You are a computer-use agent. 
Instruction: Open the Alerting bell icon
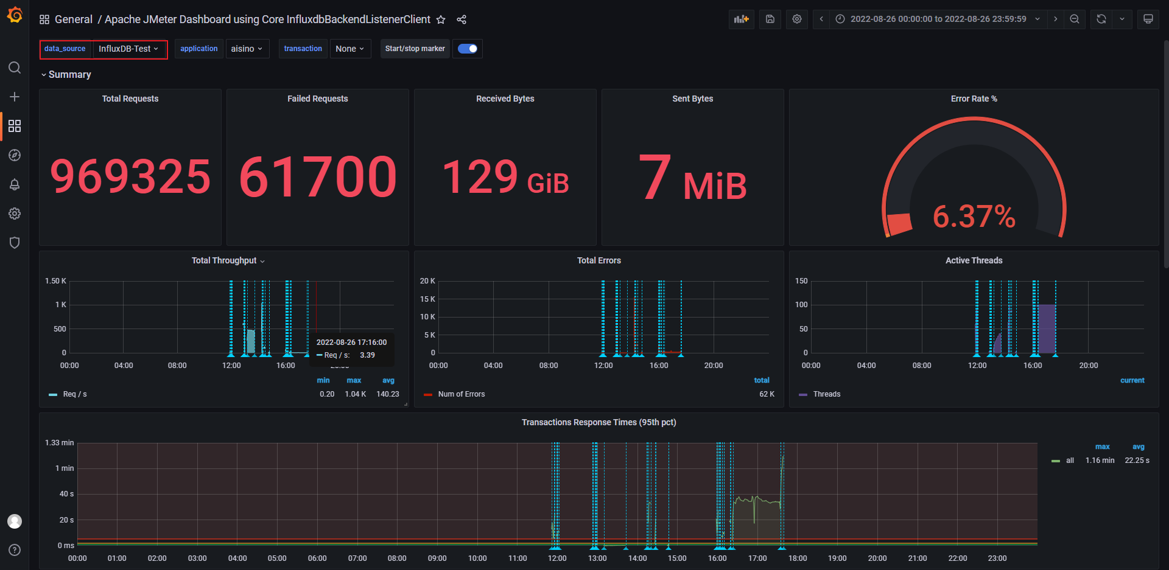[15, 184]
